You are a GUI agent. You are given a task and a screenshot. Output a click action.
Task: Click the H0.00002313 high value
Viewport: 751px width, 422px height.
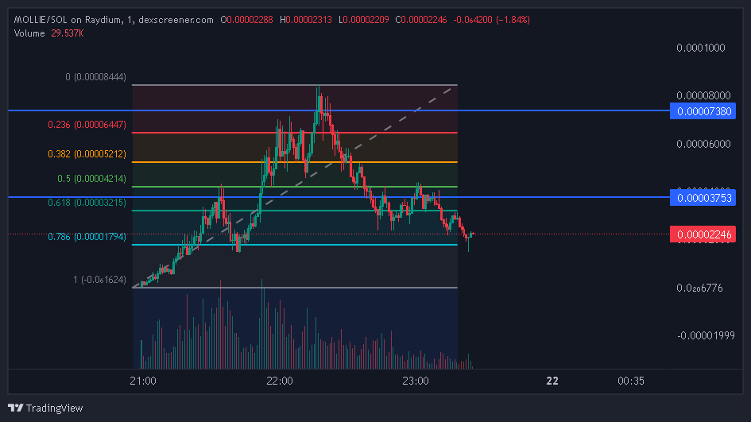[x=306, y=20]
